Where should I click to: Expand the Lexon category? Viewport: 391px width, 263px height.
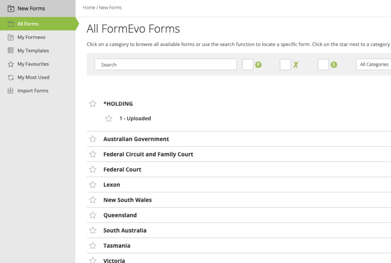(x=112, y=185)
